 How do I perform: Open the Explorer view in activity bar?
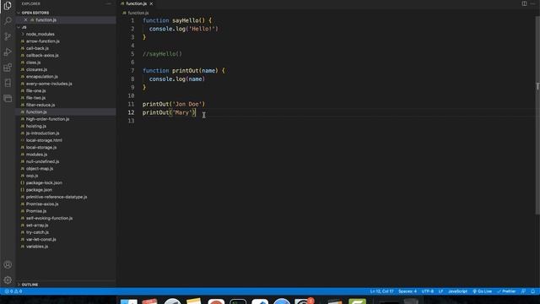pyautogui.click(x=8, y=6)
